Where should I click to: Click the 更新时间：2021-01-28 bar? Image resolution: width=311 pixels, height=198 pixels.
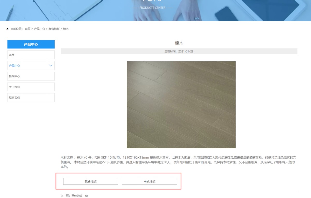coord(179,51)
